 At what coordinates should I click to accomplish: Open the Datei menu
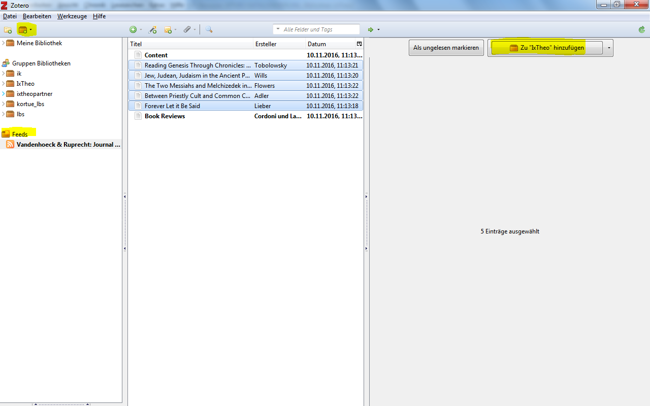(x=10, y=16)
